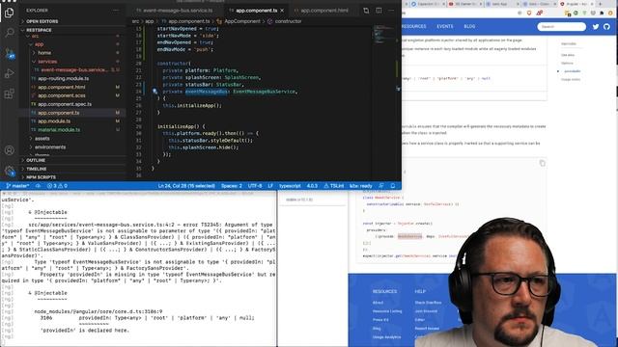Viewport: 618px width, 347px height.
Task: Open the editor more actions ellipsis
Action: 391,11
